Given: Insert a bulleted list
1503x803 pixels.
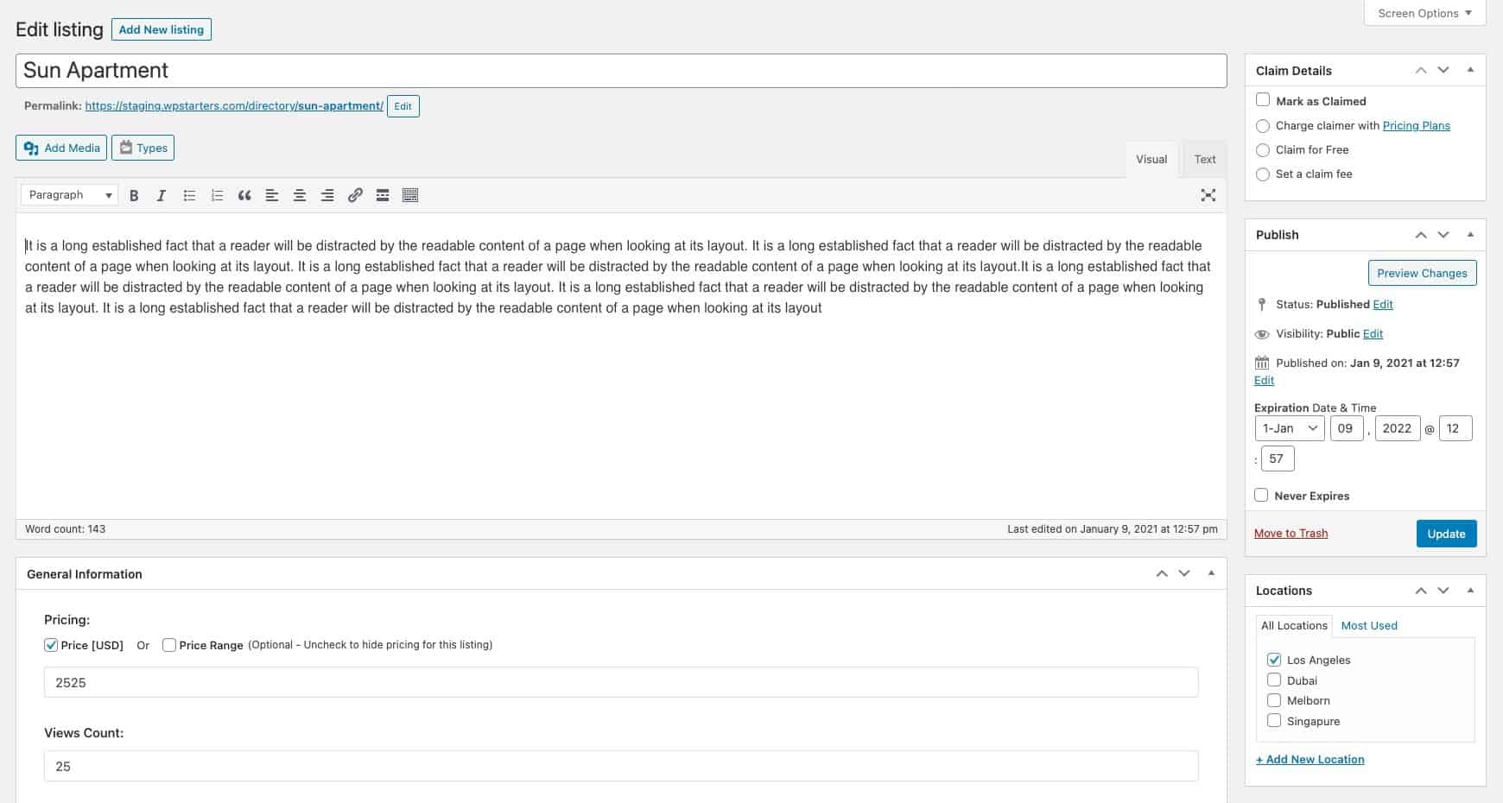Looking at the screenshot, I should pyautogui.click(x=189, y=195).
